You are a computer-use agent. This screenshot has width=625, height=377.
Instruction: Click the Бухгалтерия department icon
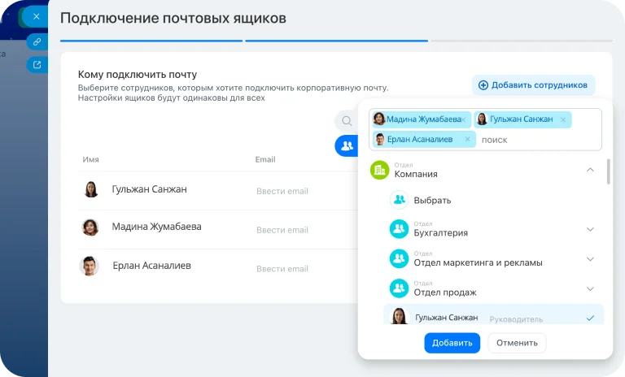(x=399, y=229)
